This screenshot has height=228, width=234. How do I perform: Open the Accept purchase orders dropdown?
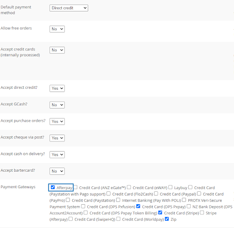click(x=57, y=121)
